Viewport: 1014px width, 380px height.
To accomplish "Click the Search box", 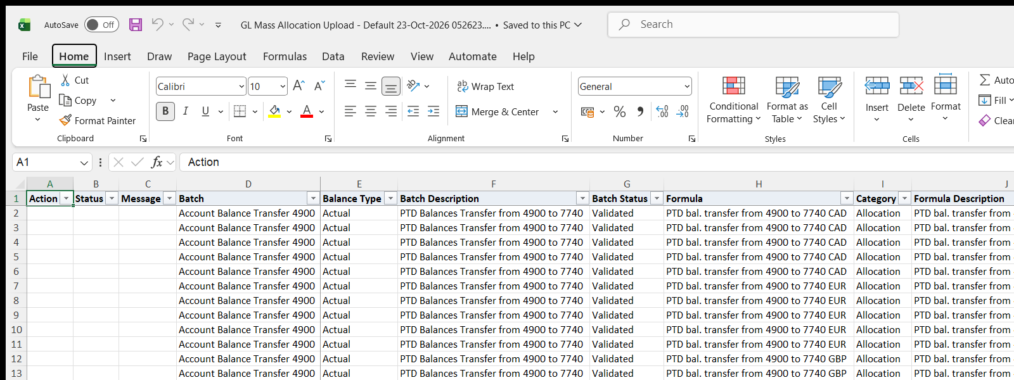I will pyautogui.click(x=753, y=25).
